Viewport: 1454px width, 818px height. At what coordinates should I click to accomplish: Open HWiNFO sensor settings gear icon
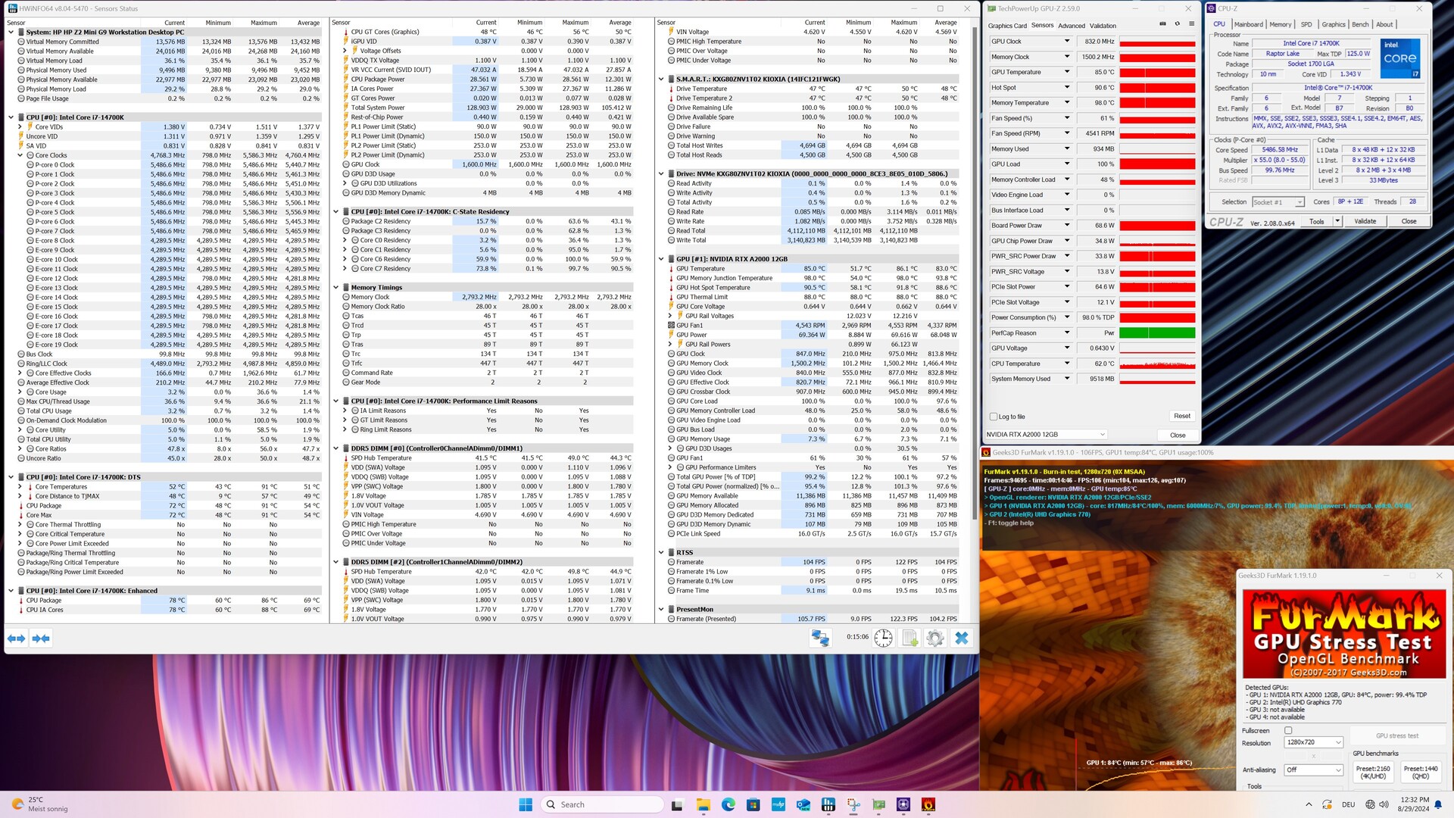tap(935, 638)
